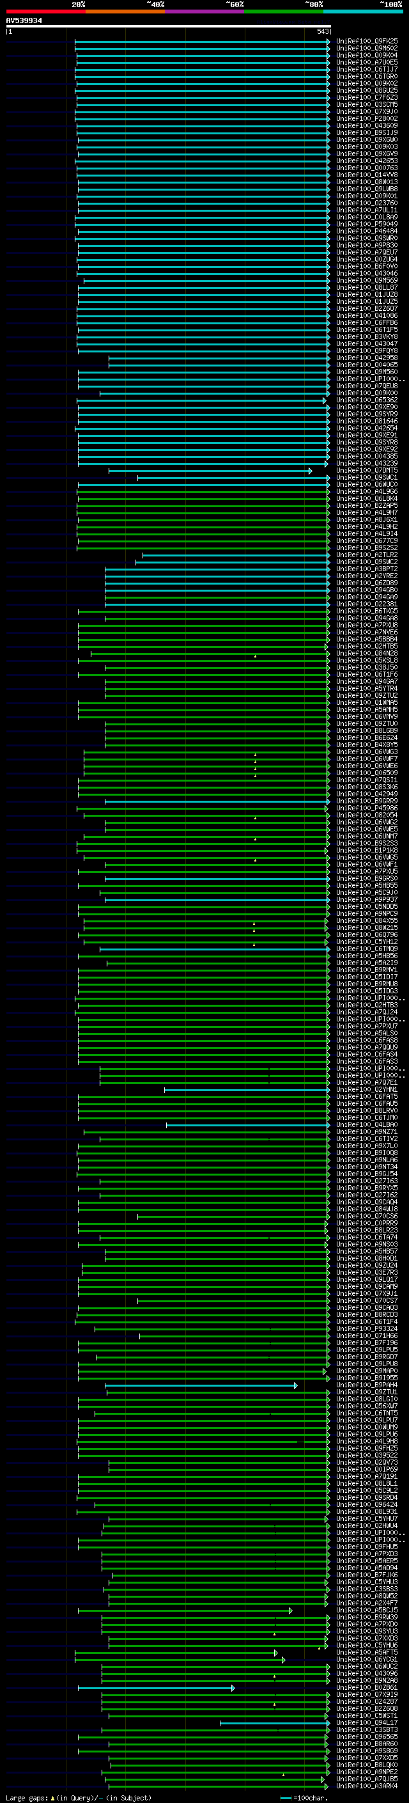Image resolution: width=409 pixels, height=1803 pixels.
Task: Click the white query sequence bar
Action: click(x=168, y=26)
